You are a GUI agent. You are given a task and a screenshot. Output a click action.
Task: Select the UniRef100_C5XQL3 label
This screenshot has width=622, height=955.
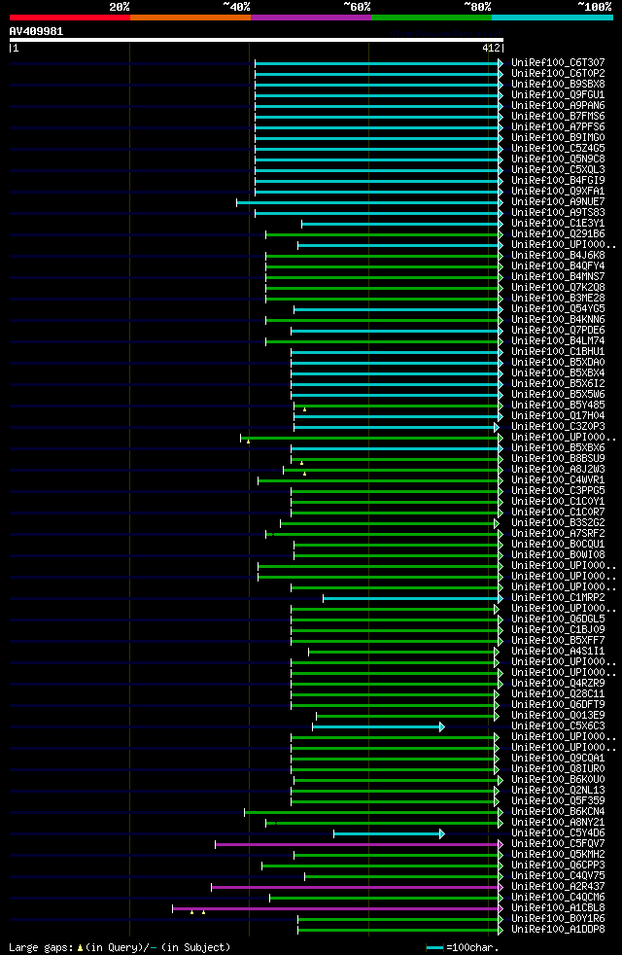coord(558,170)
